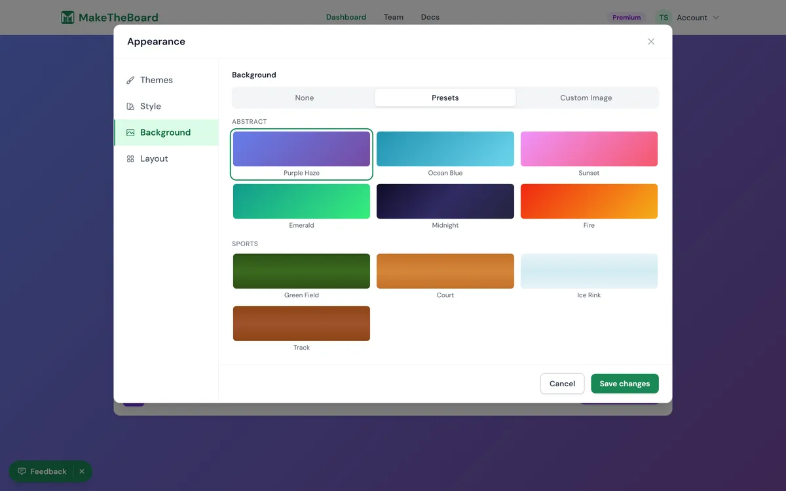
Task: Click the Account label in header
Action: pyautogui.click(x=692, y=18)
